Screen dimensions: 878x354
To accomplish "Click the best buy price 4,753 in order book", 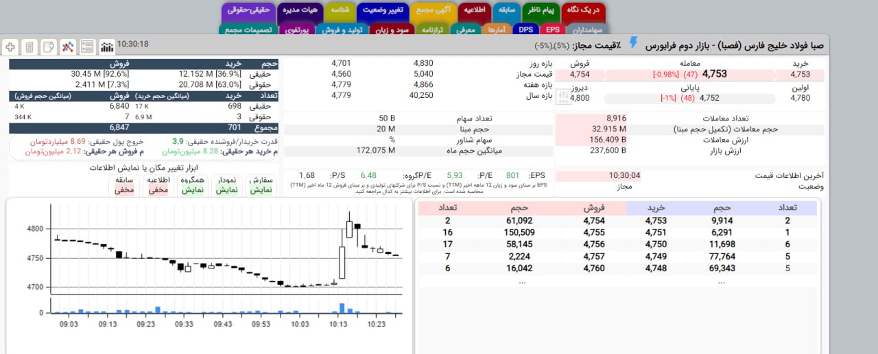I will 656,220.
